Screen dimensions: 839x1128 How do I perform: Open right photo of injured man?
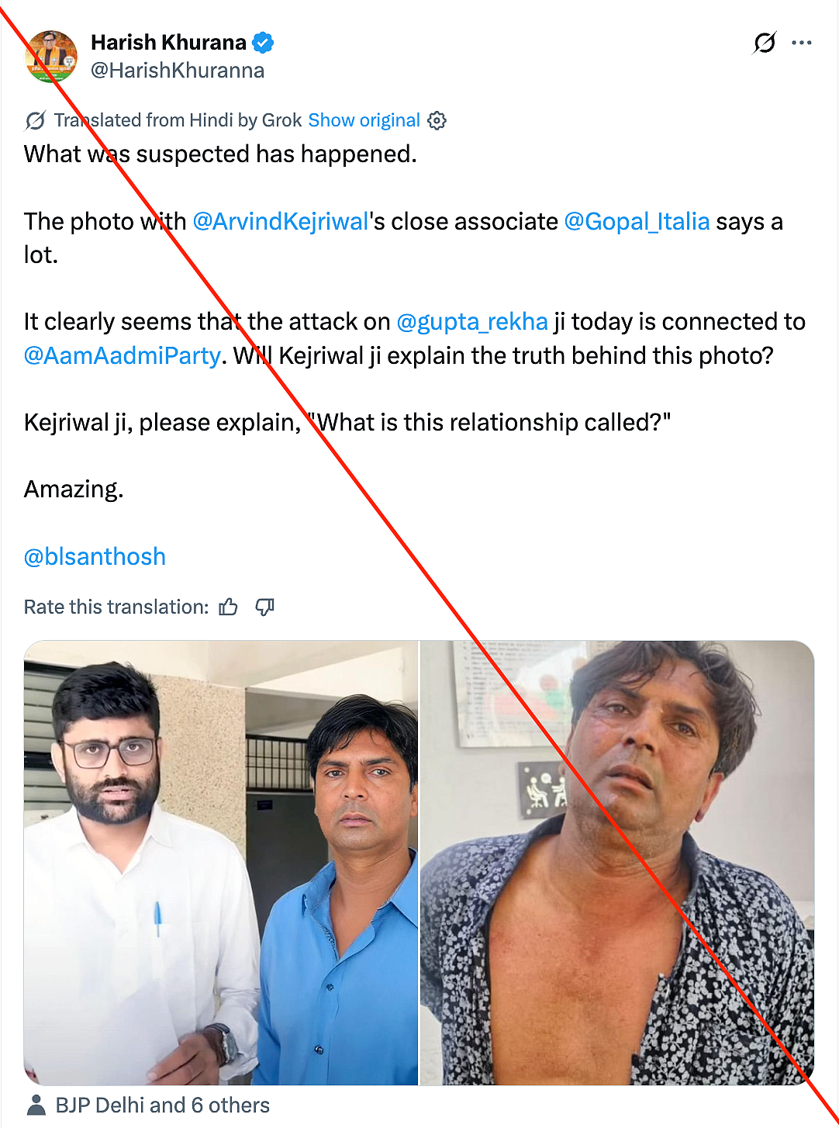click(x=617, y=863)
